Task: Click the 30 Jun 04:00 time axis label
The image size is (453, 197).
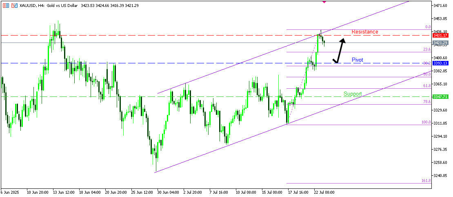Action: (169, 192)
